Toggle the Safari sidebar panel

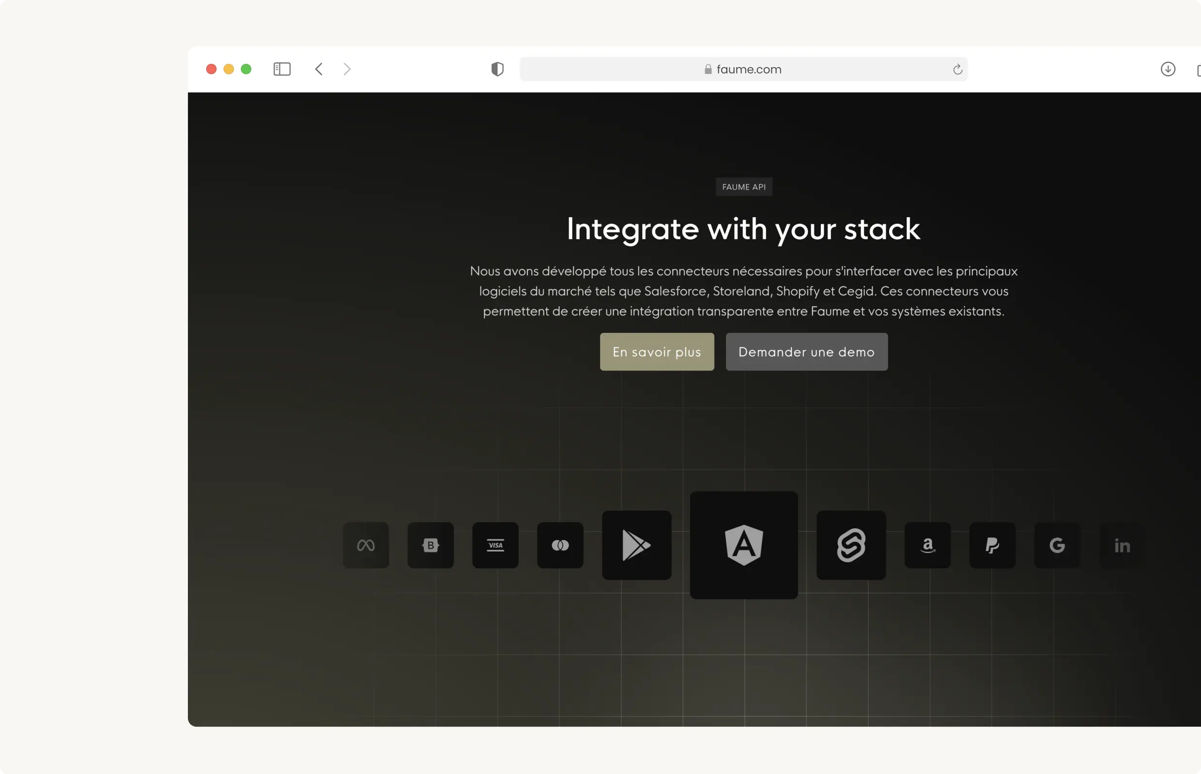282,69
